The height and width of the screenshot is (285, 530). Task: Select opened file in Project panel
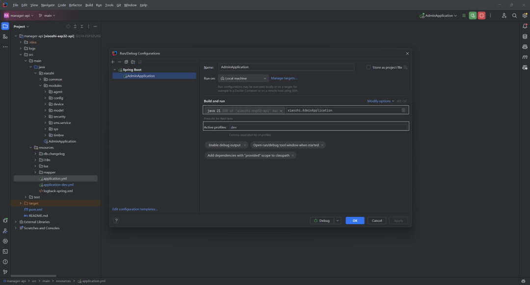[68, 26]
